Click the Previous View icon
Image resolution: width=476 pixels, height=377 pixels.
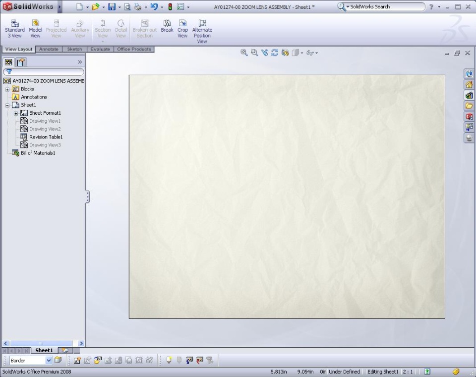pos(265,52)
